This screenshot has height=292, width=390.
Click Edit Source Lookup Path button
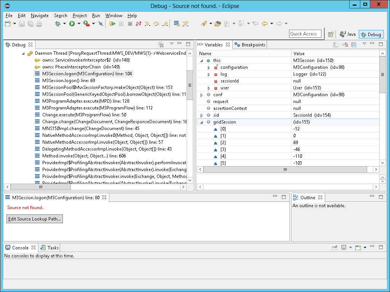35,219
